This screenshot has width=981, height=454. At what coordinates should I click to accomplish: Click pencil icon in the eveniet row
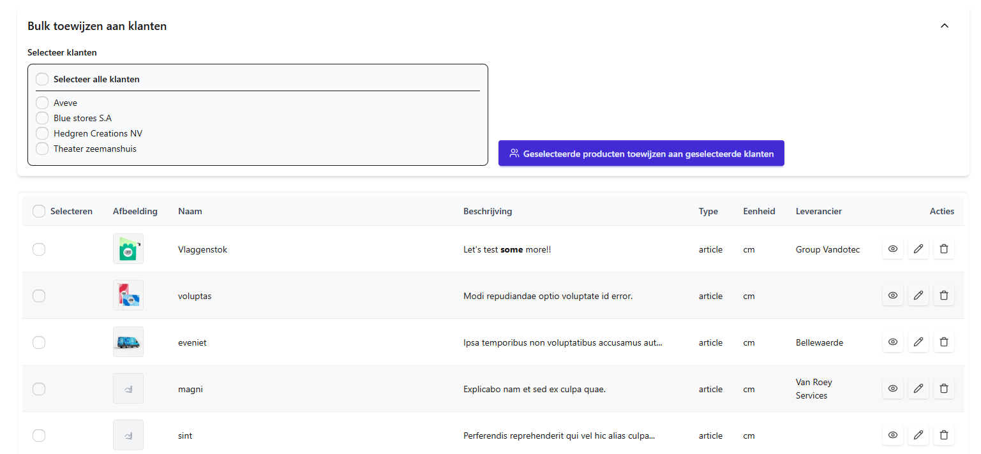(918, 342)
